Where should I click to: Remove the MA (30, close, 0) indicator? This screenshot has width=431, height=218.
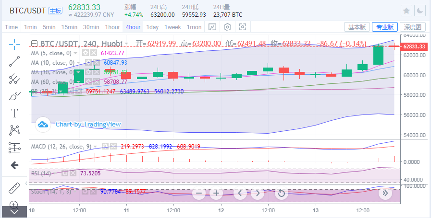click(96, 72)
